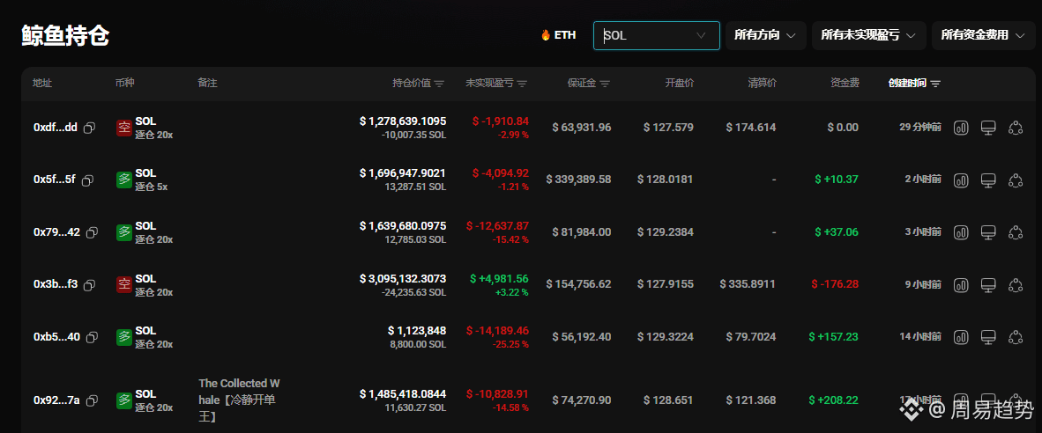Copy address 0xdf...dd
The image size is (1042, 433).
[x=90, y=128]
